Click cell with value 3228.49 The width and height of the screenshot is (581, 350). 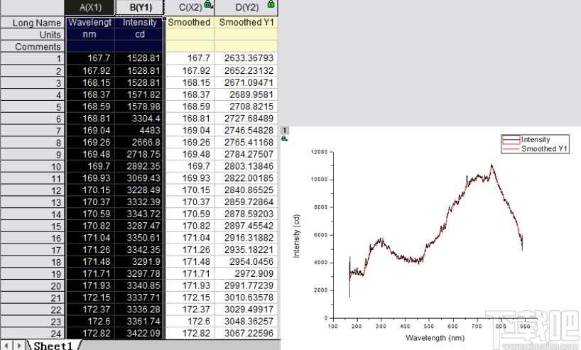(139, 190)
